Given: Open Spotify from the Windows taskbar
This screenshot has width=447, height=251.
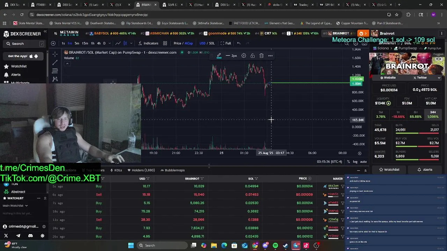Looking at the screenshot, I should coord(275,245).
